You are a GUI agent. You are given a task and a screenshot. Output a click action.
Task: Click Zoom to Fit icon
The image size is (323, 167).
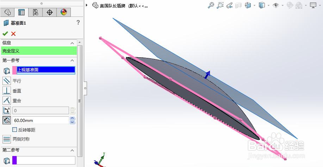point(211,5)
